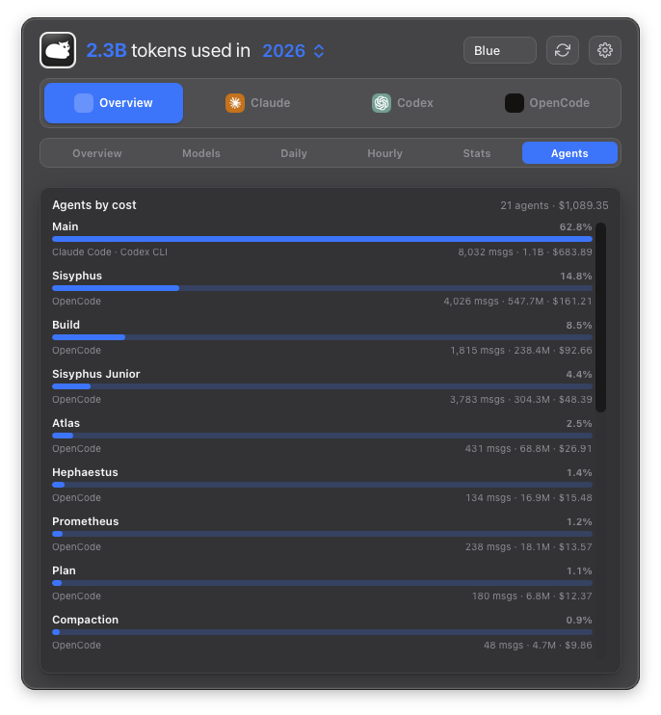This screenshot has width=661, height=715.
Task: Open the Hourly sub-tab
Action: click(x=384, y=153)
